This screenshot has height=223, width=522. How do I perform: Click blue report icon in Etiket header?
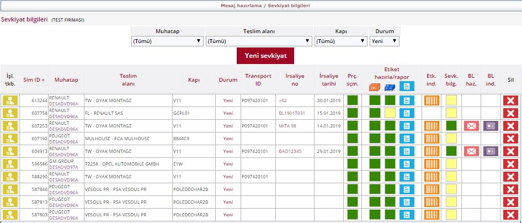coord(407,87)
